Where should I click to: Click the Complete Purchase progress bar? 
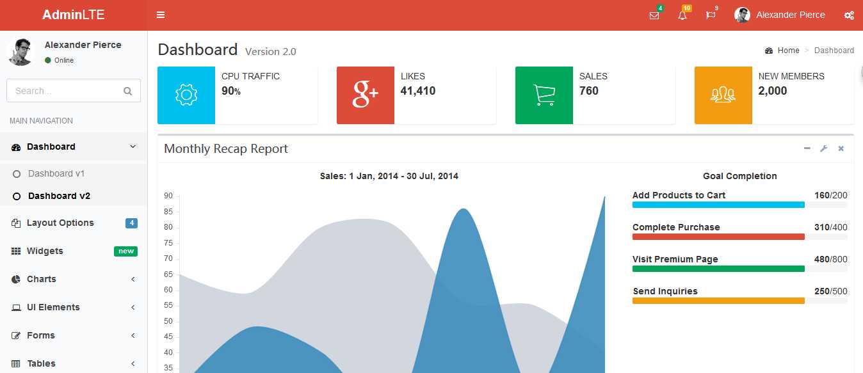pos(740,237)
